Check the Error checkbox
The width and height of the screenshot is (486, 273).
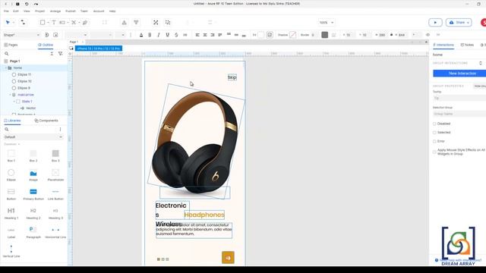coord(434,141)
